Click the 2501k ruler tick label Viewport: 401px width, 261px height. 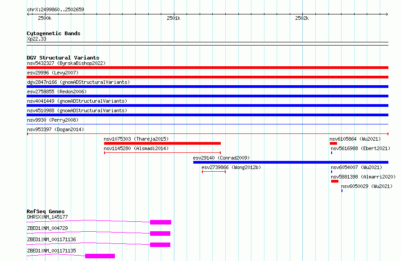click(x=173, y=18)
